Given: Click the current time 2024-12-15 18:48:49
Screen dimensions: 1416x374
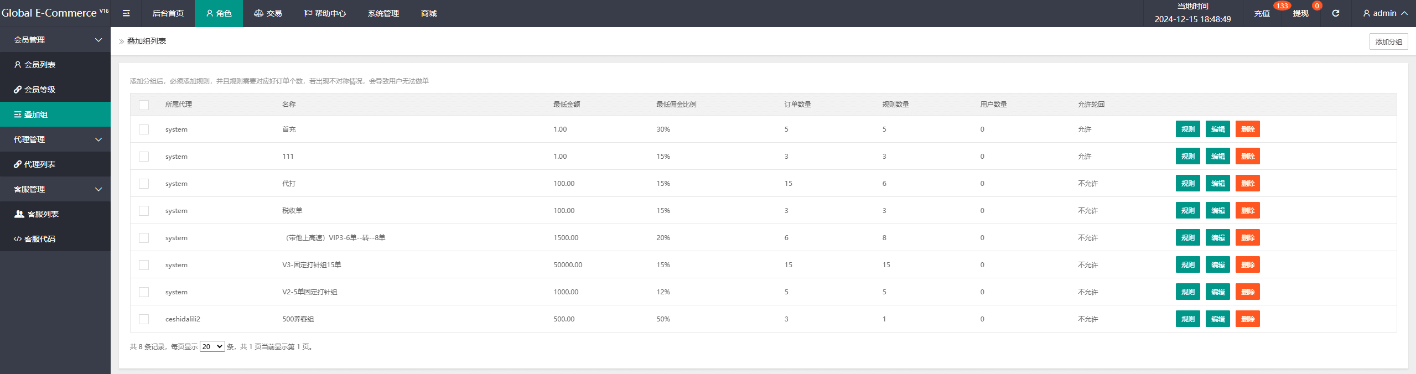Looking at the screenshot, I should [x=1192, y=19].
